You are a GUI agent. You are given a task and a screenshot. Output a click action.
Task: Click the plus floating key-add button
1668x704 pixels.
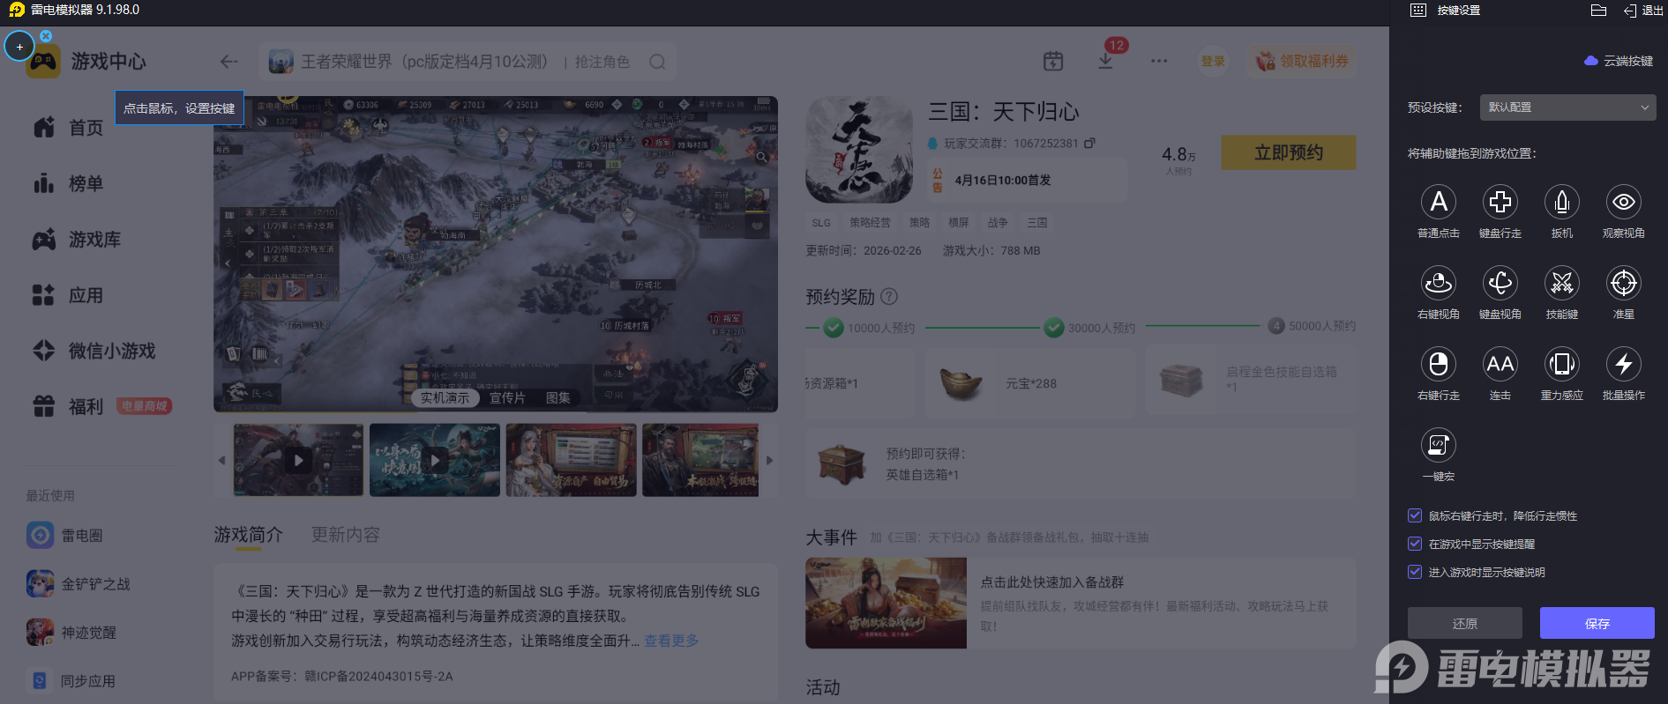(19, 46)
